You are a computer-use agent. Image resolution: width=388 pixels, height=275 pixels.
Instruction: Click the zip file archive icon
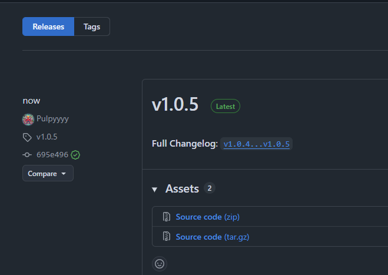[x=166, y=217]
